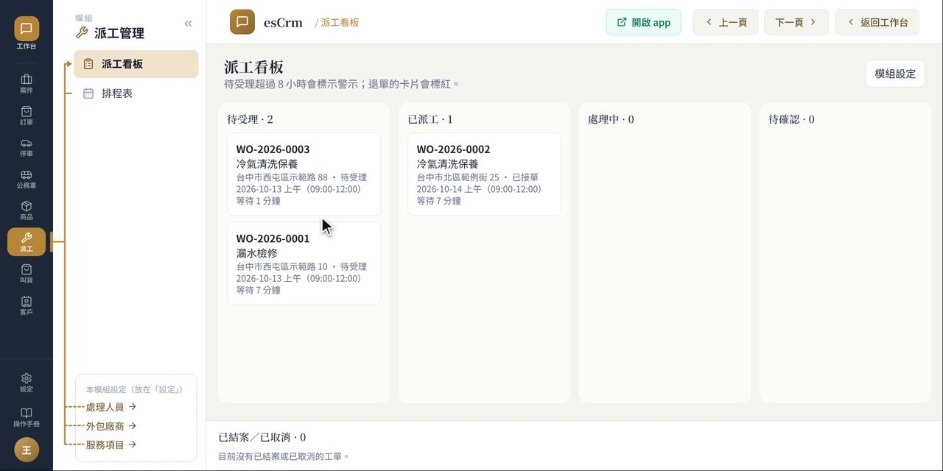Click address 台中市北區範例街 25
Image resolution: width=943 pixels, height=471 pixels.
(458, 177)
